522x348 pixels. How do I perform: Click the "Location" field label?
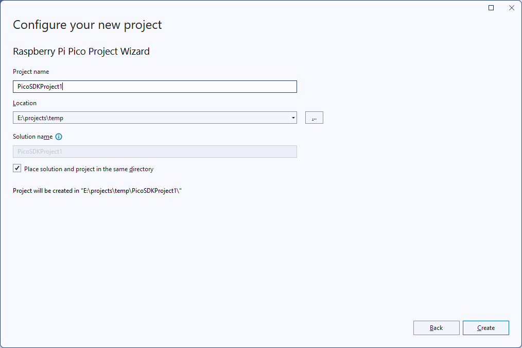point(25,103)
